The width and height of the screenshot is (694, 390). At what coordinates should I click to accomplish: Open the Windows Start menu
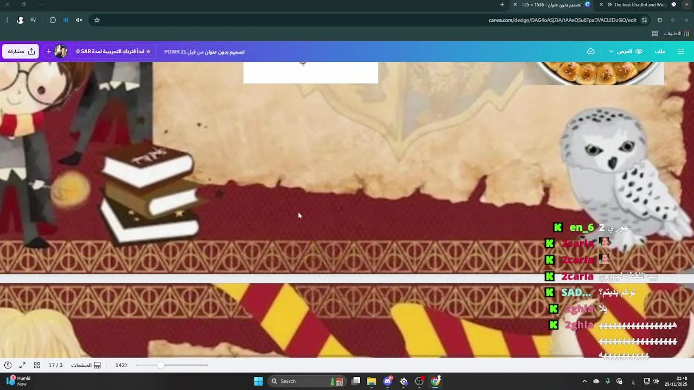point(258,381)
